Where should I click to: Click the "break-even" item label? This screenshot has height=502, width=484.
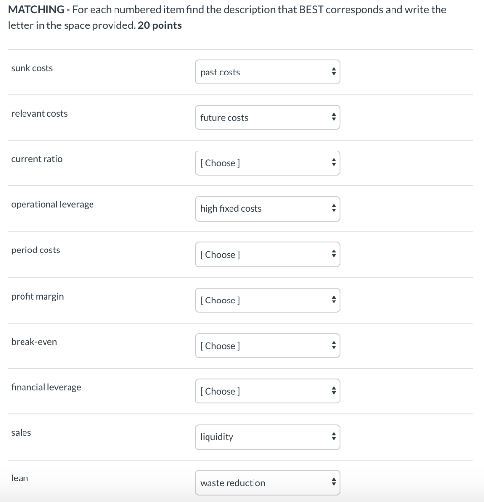34,342
